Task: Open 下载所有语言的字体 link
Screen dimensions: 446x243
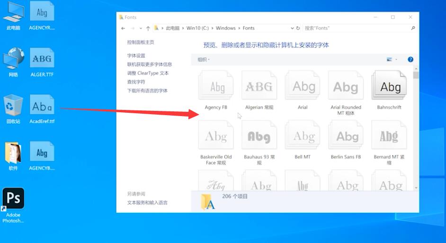Action: coord(147,91)
